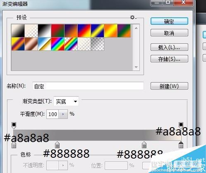Select the blue, yellow, blue gradient preset
206x173 pixels.
tap(98, 31)
